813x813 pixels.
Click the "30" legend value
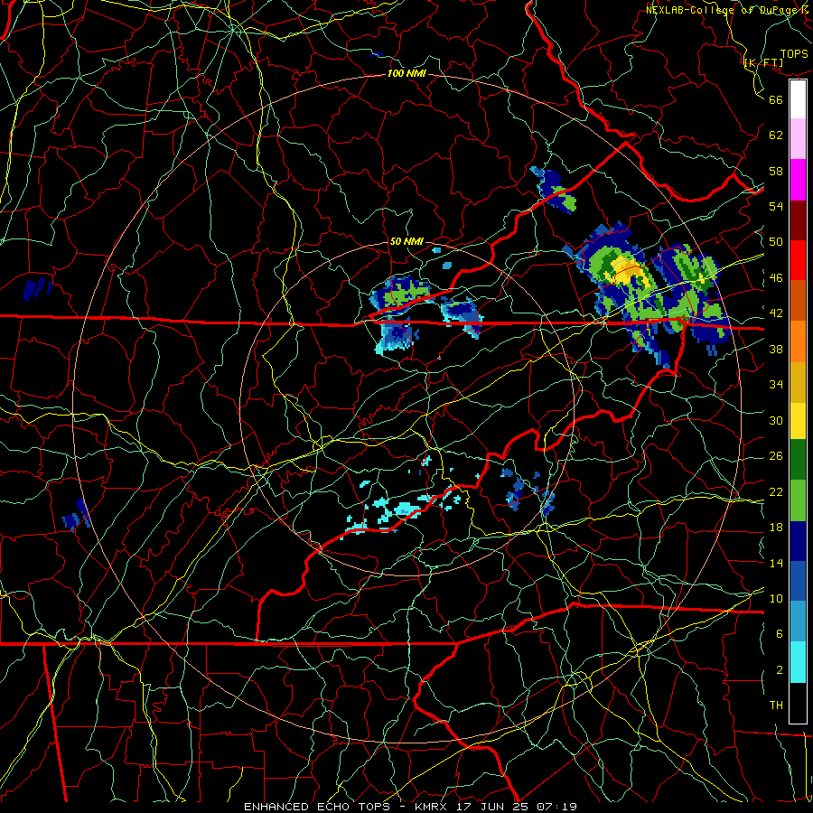pos(776,420)
